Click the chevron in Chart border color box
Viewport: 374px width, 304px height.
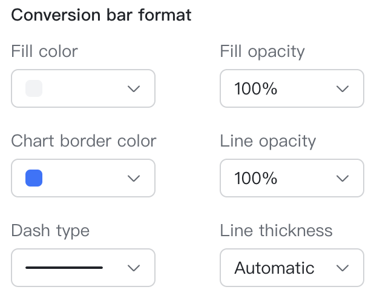(134, 178)
